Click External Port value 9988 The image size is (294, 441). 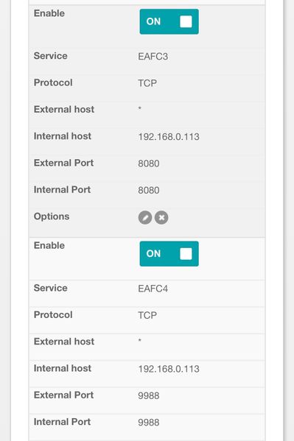[149, 395]
